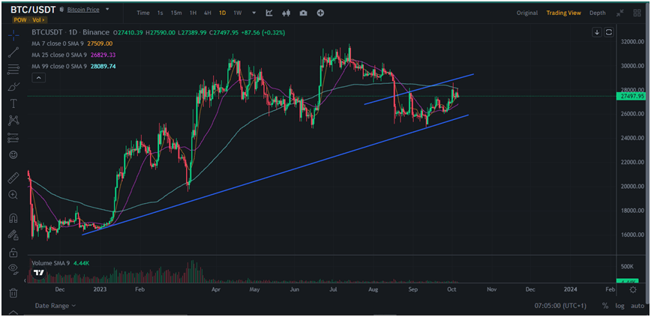Click the zoom in magnifier tool
This screenshot has height=317, width=651.
(x=13, y=195)
